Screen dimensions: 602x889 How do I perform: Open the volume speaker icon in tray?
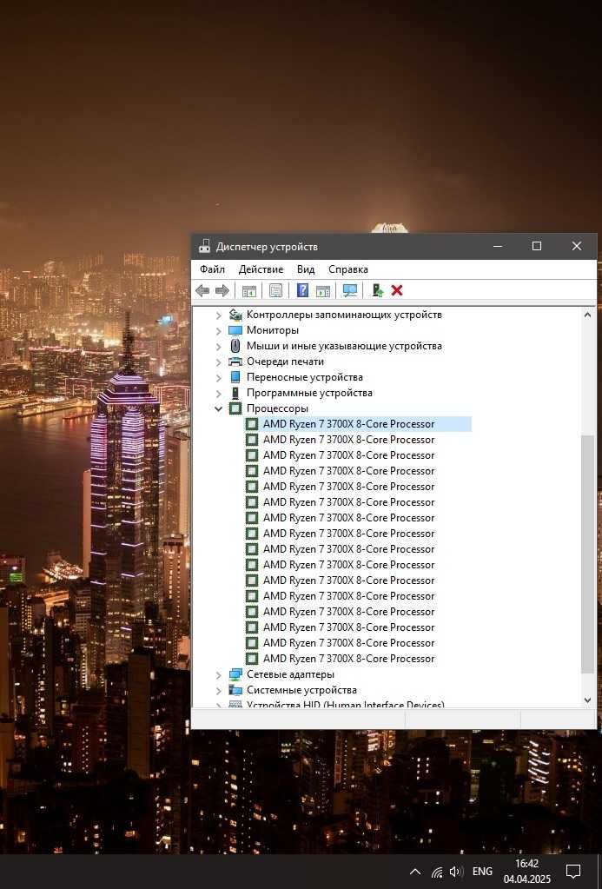click(456, 872)
